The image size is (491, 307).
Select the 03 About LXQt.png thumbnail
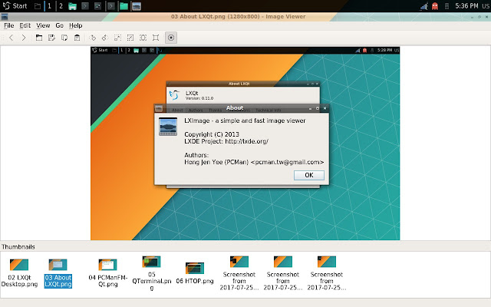click(x=58, y=272)
